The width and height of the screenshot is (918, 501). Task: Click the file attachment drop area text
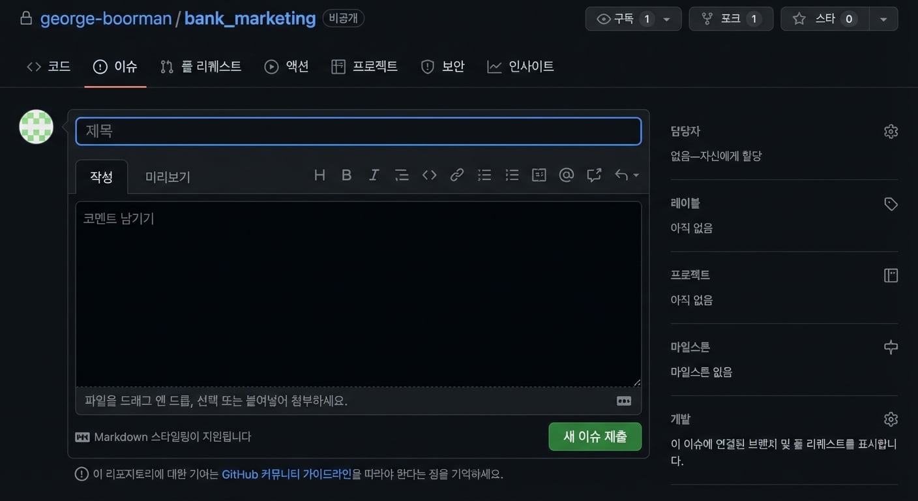(x=216, y=401)
